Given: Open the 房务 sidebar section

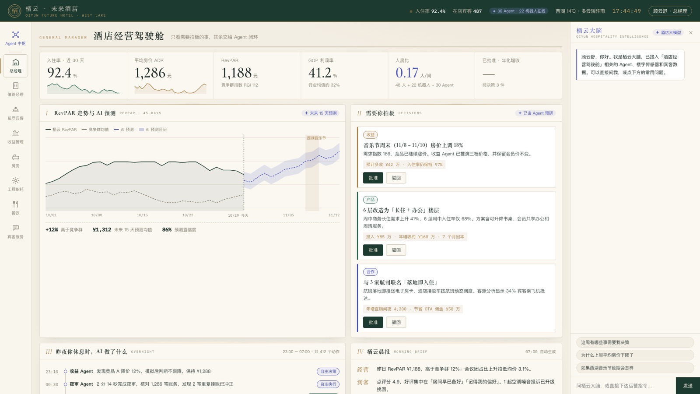Looking at the screenshot, I should [15, 160].
